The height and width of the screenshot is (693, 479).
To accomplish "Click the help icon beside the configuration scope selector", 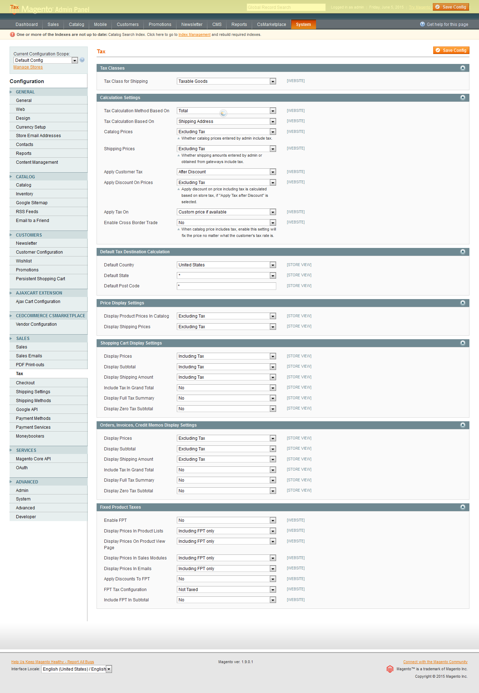I will click(82, 60).
